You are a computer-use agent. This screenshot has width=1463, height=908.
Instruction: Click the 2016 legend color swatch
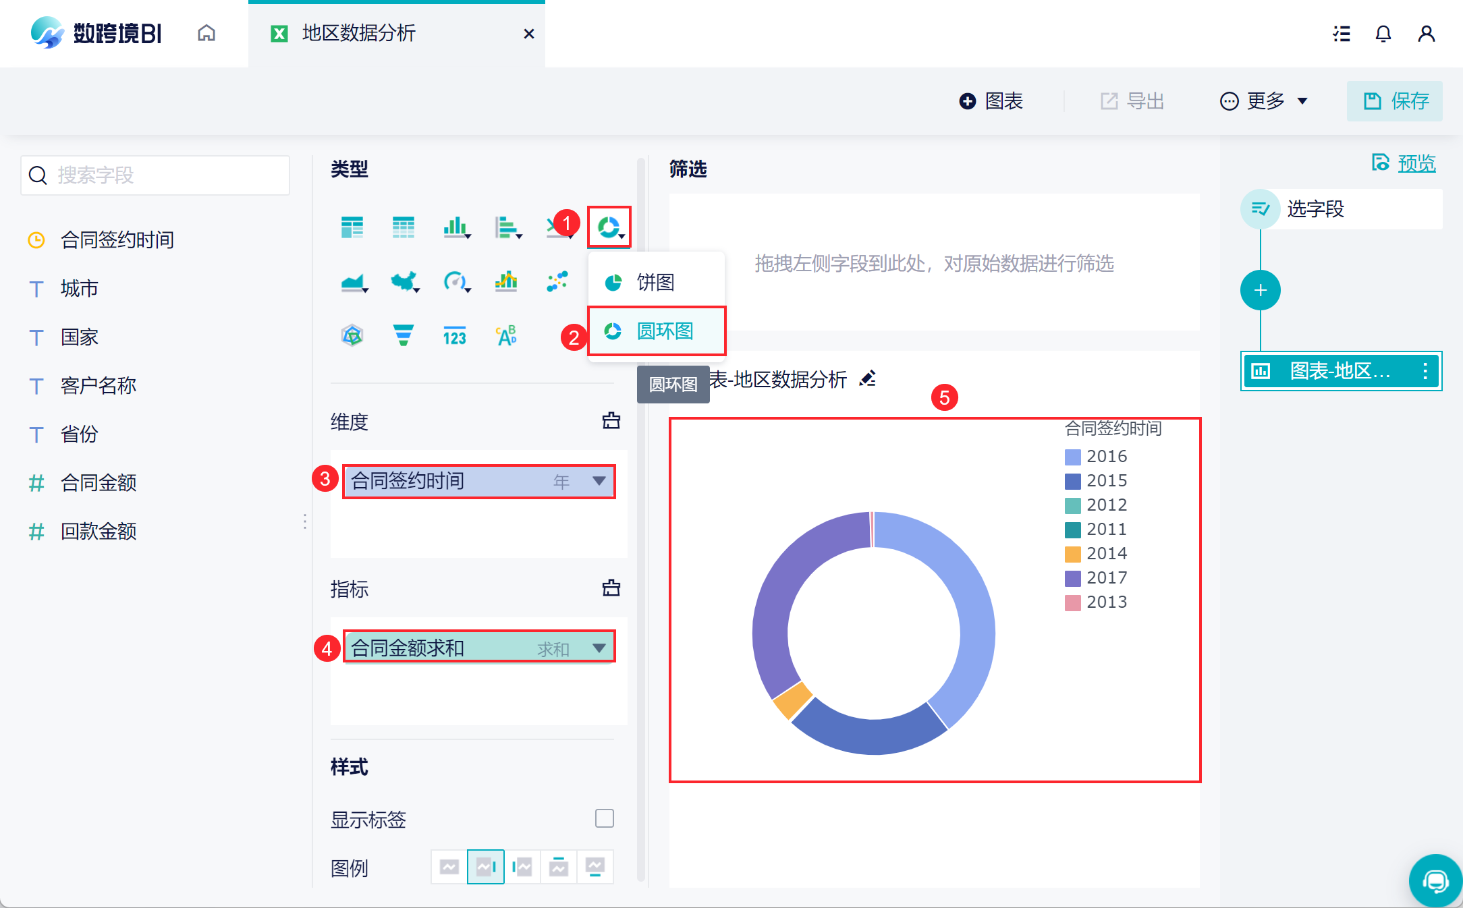pos(1072,457)
